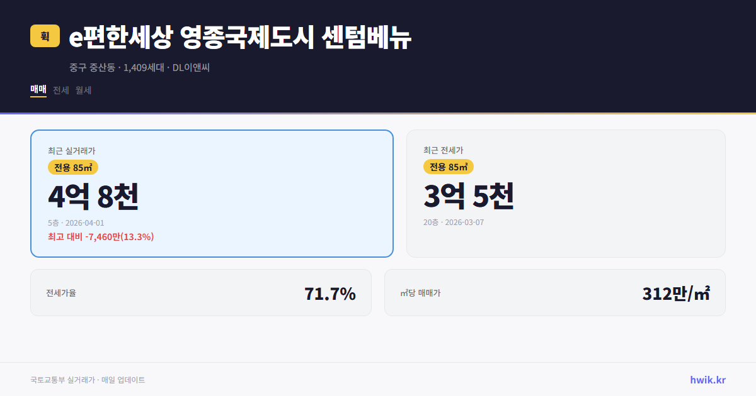
Task: Click the 중구 중산동 location text
Action: [x=91, y=67]
